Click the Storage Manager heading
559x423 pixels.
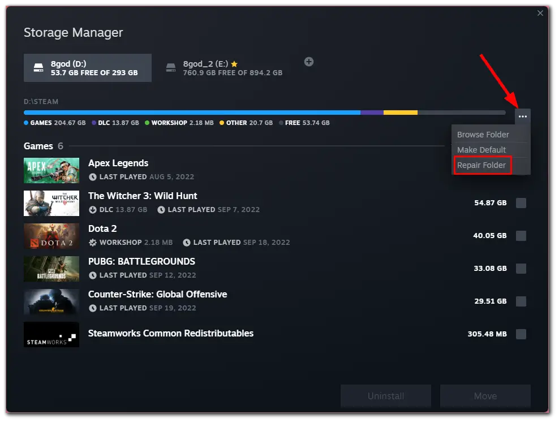click(x=74, y=33)
